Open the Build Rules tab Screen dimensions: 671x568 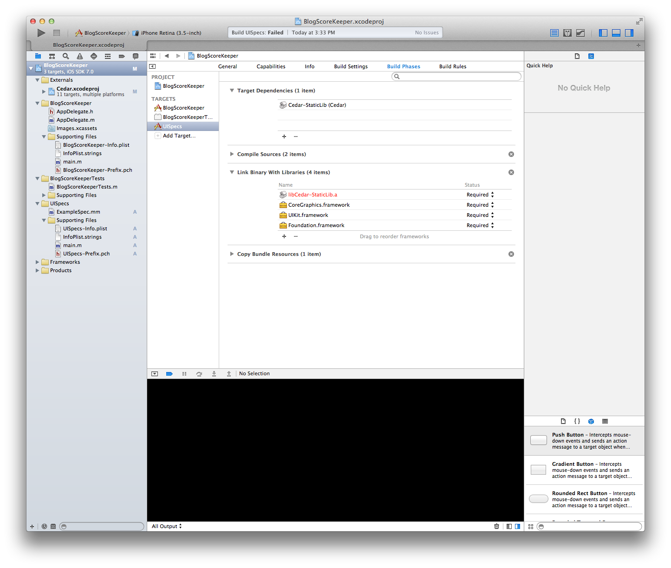tap(453, 66)
